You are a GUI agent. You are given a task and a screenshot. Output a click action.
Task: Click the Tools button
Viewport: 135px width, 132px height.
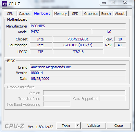coord(66,126)
